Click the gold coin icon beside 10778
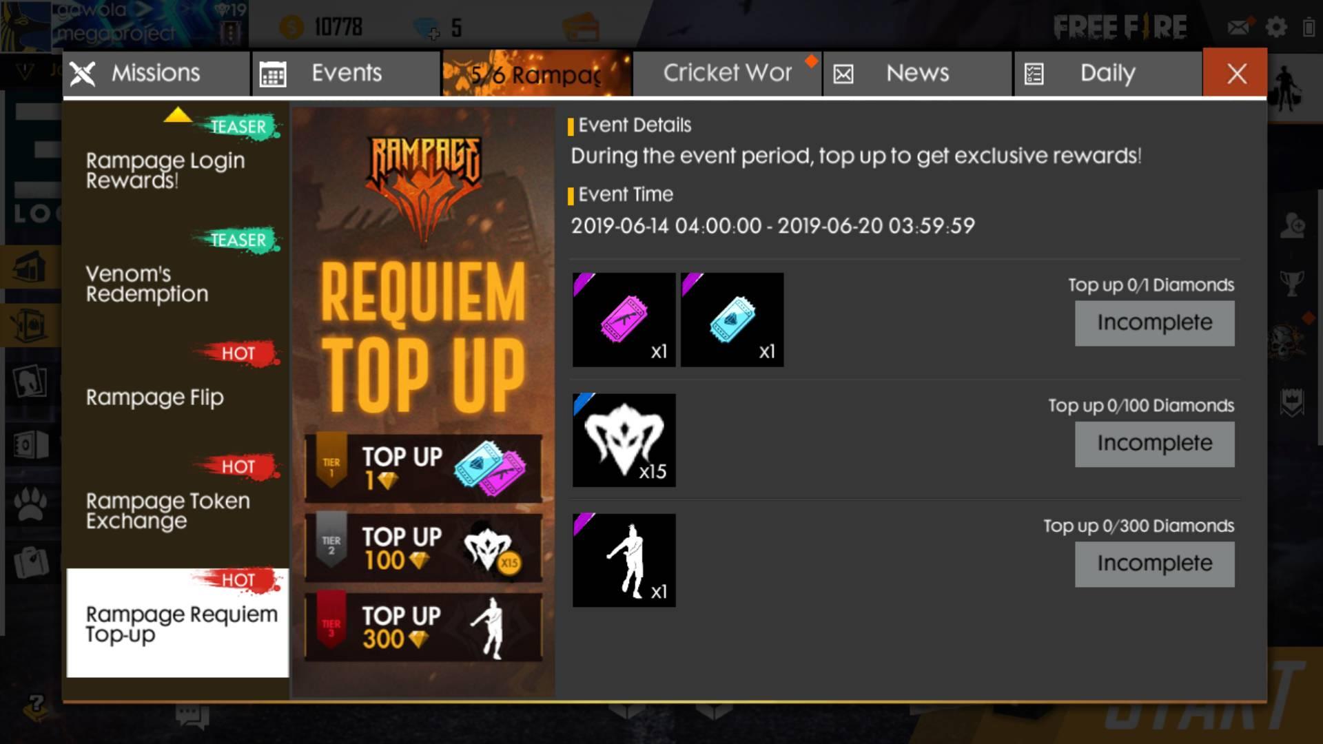This screenshot has height=744, width=1323. click(x=291, y=28)
